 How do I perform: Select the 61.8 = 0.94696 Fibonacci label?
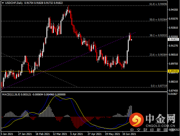coord(158,4)
